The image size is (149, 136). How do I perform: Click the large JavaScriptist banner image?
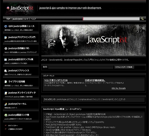tap(93, 40)
